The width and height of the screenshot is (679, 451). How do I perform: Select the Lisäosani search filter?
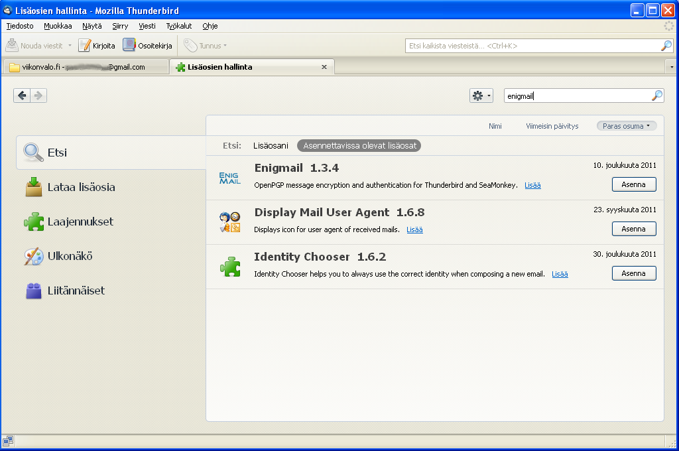pyautogui.click(x=271, y=145)
